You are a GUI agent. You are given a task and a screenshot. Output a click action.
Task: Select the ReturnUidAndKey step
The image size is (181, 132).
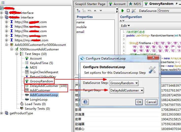(43, 77)
